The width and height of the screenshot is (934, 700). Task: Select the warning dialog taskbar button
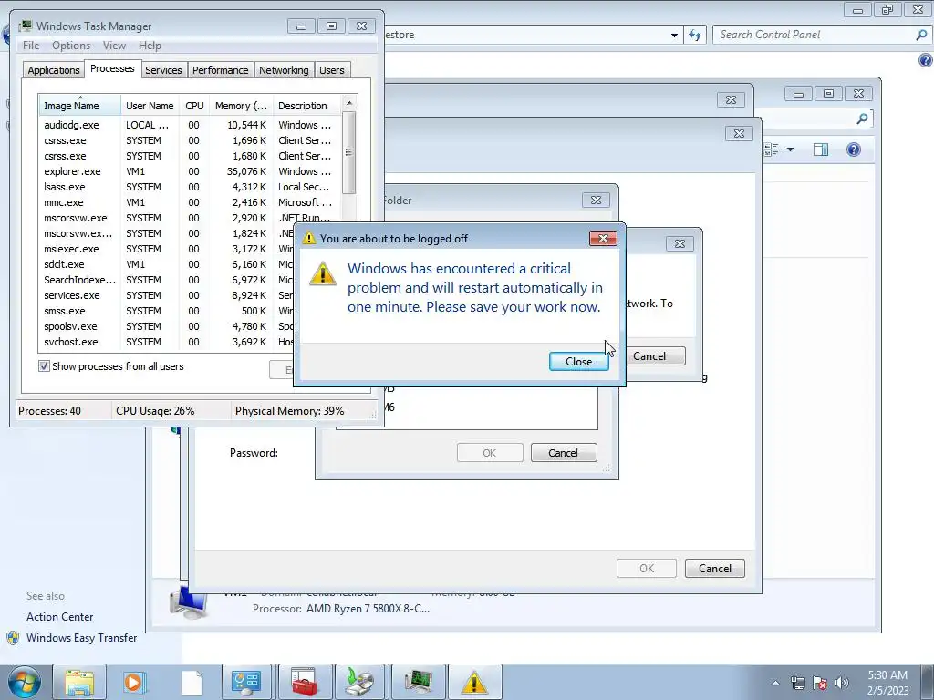click(x=474, y=682)
